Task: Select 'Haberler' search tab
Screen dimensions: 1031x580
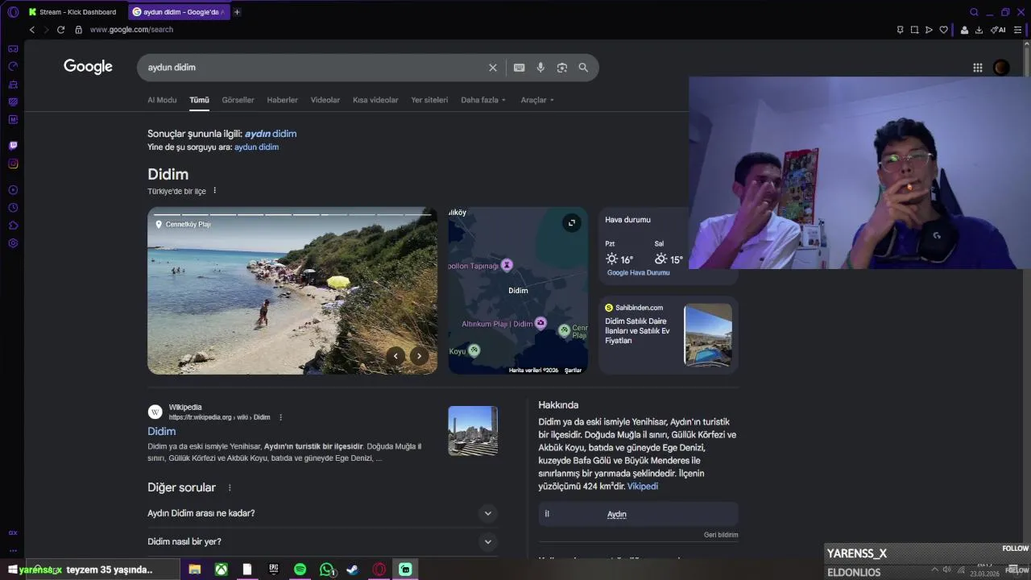Action: (x=283, y=100)
